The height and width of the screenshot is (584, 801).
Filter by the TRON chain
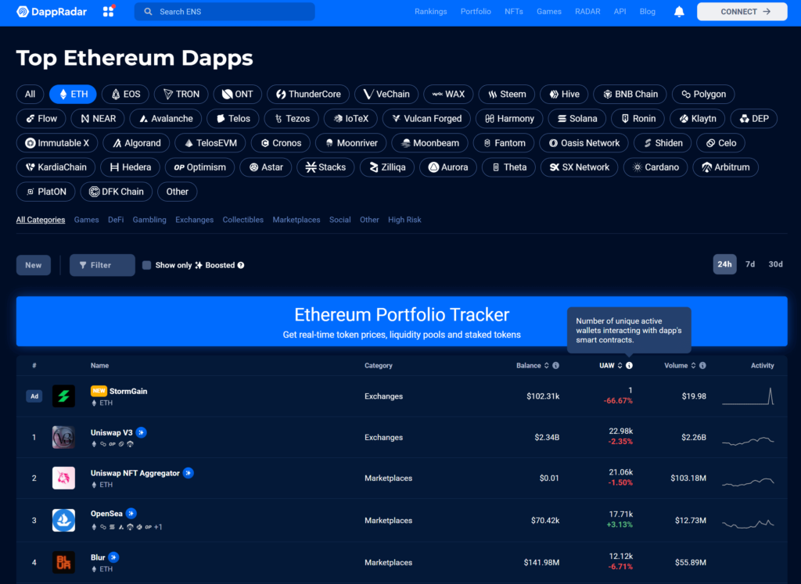[181, 94]
